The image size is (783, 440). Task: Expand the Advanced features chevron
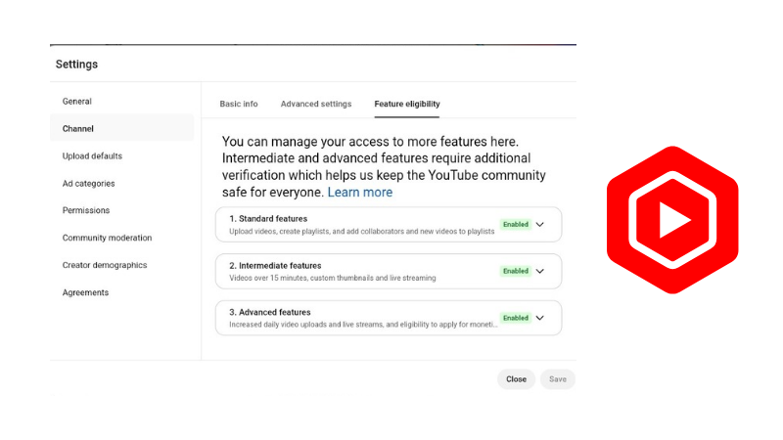540,318
